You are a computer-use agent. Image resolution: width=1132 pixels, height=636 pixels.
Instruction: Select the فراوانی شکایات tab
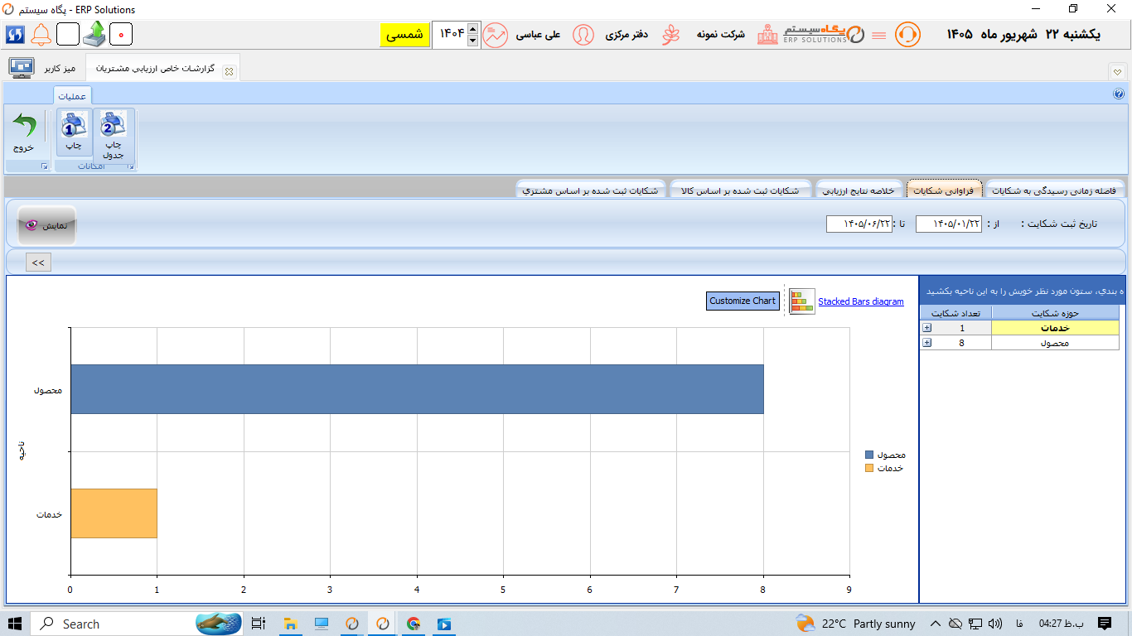tap(944, 190)
